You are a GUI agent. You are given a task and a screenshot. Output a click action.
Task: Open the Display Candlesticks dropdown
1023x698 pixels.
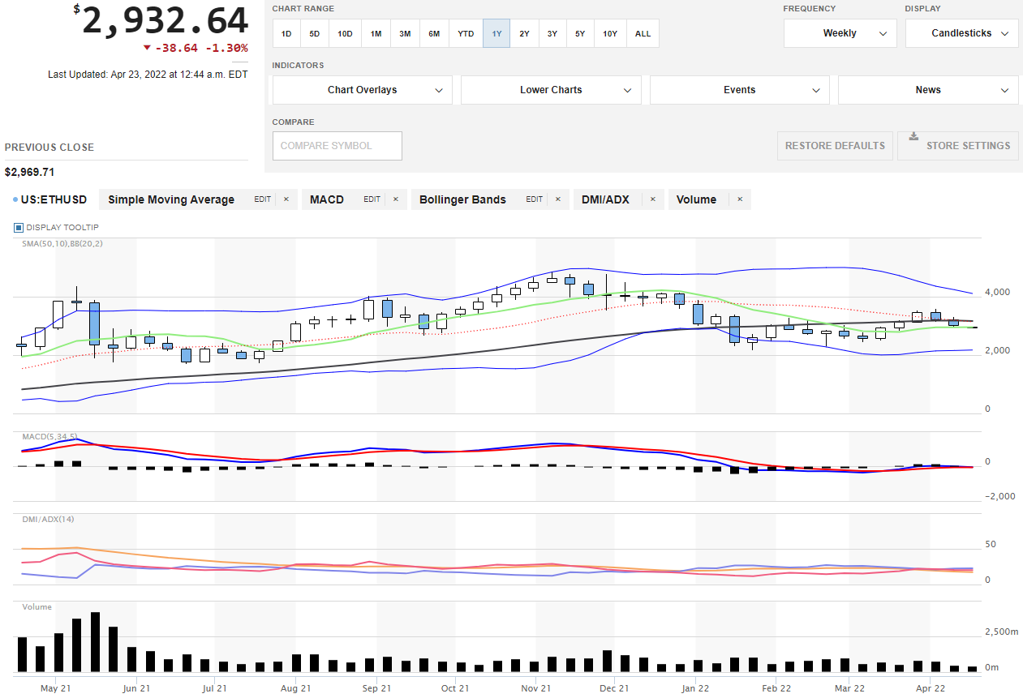click(x=961, y=33)
